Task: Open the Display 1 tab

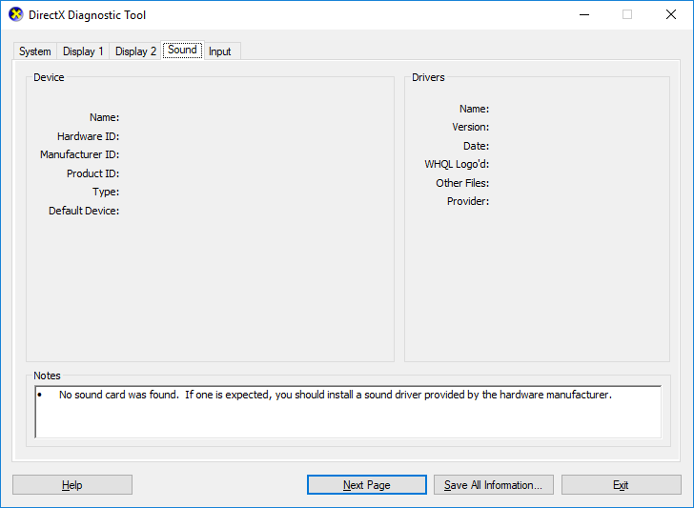Action: [83, 51]
